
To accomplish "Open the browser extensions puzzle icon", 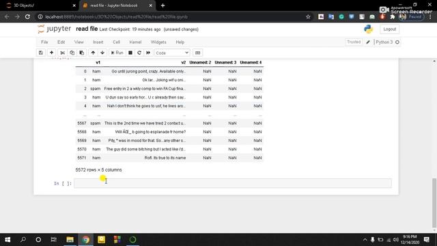I will click(393, 16).
